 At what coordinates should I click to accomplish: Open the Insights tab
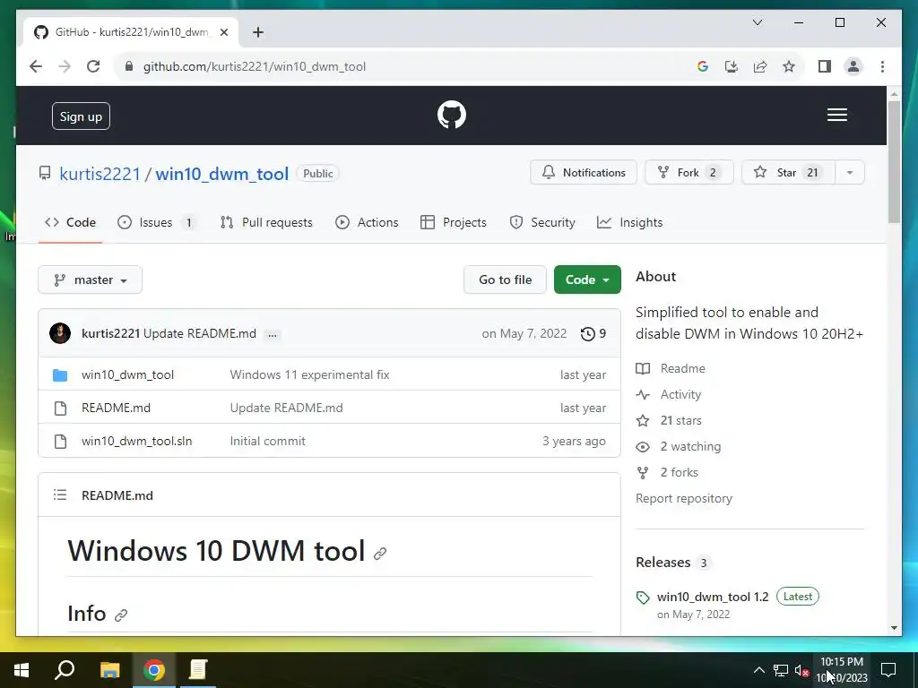click(630, 222)
